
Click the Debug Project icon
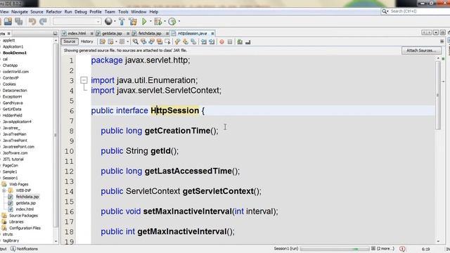coord(157,22)
